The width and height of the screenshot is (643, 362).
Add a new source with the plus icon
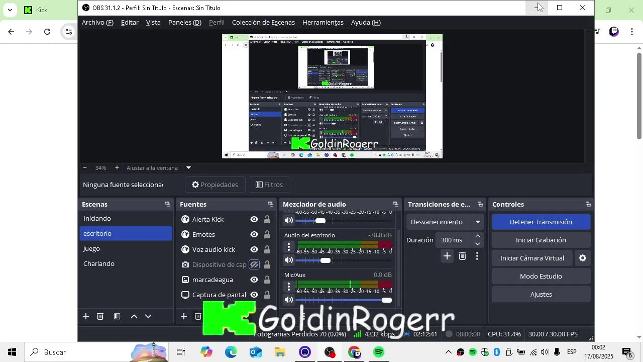tap(184, 316)
